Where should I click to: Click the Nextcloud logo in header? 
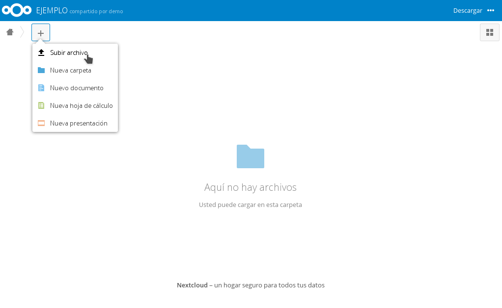17,10
